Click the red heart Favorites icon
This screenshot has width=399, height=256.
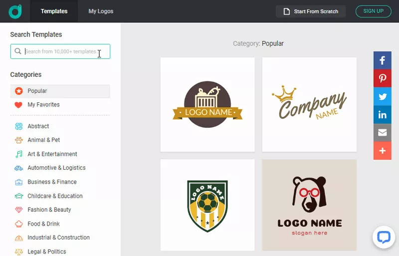(18, 105)
